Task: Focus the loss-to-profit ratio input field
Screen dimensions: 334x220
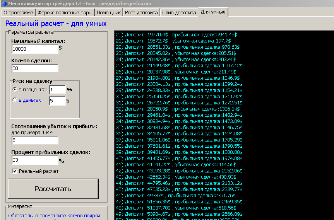Action: 35,140
